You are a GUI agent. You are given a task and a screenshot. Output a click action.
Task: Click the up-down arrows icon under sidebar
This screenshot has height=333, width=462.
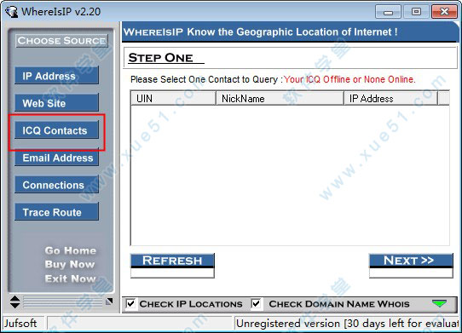point(14,301)
